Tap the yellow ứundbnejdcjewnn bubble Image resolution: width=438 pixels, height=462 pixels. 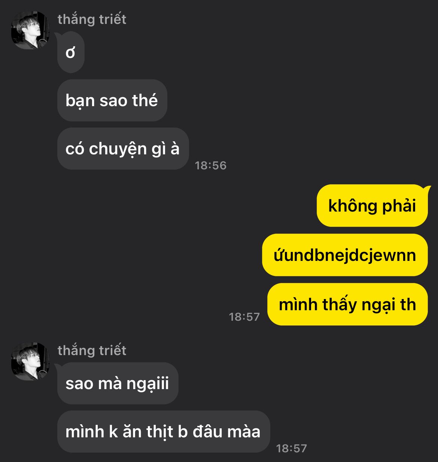(345, 255)
